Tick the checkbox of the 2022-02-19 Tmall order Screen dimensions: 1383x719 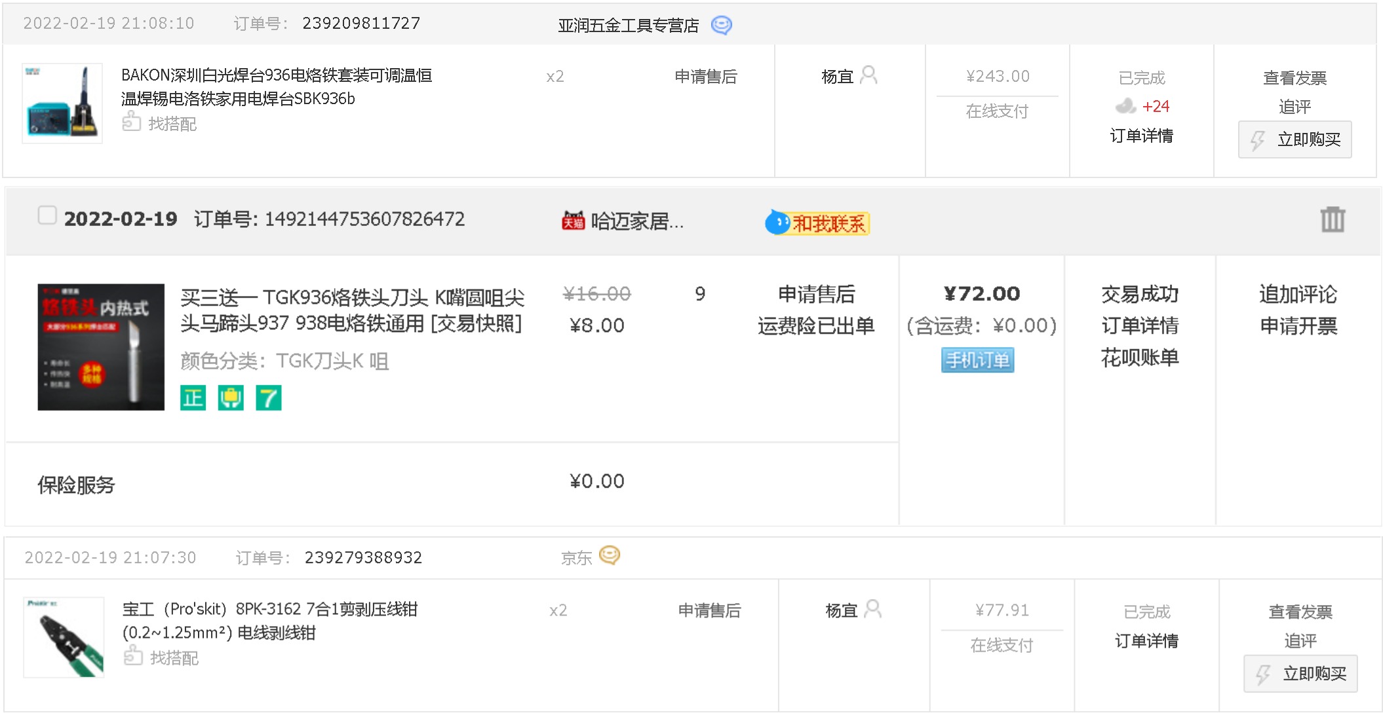[x=47, y=215]
